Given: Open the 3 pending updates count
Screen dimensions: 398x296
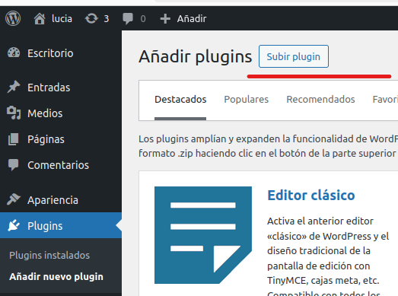Looking at the screenshot, I should pos(107,19).
